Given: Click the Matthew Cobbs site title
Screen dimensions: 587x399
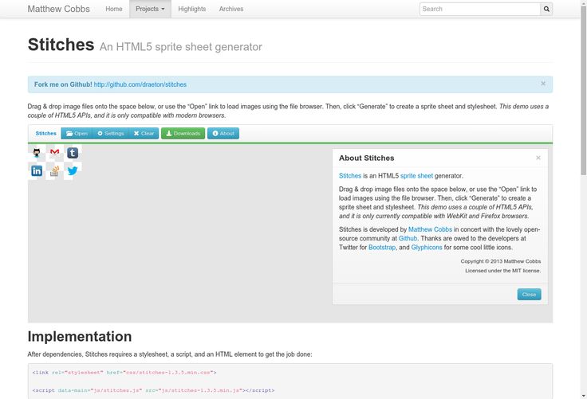Looking at the screenshot, I should point(59,9).
